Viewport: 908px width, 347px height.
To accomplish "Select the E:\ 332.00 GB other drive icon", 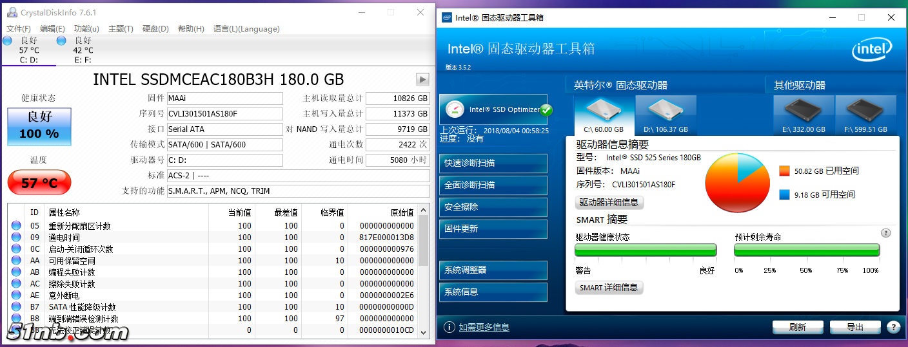I will point(804,113).
